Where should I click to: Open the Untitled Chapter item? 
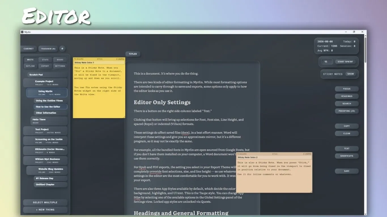point(51,185)
